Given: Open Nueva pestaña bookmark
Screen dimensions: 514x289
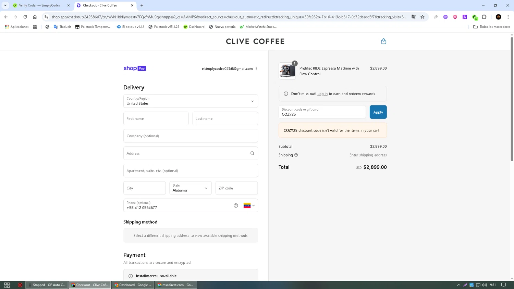Looking at the screenshot, I should [x=222, y=27].
